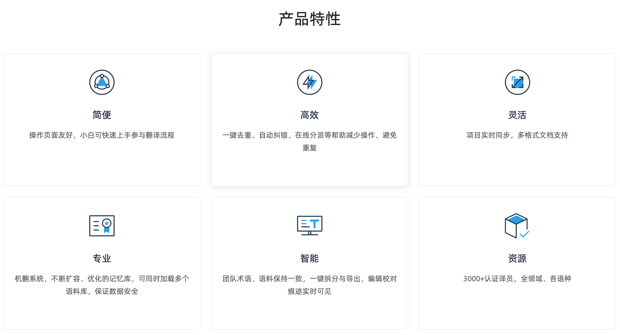Click the description 3000+认证译员，全领域、各语种
Image resolution: width=620 pixels, height=335 pixels.
(518, 279)
